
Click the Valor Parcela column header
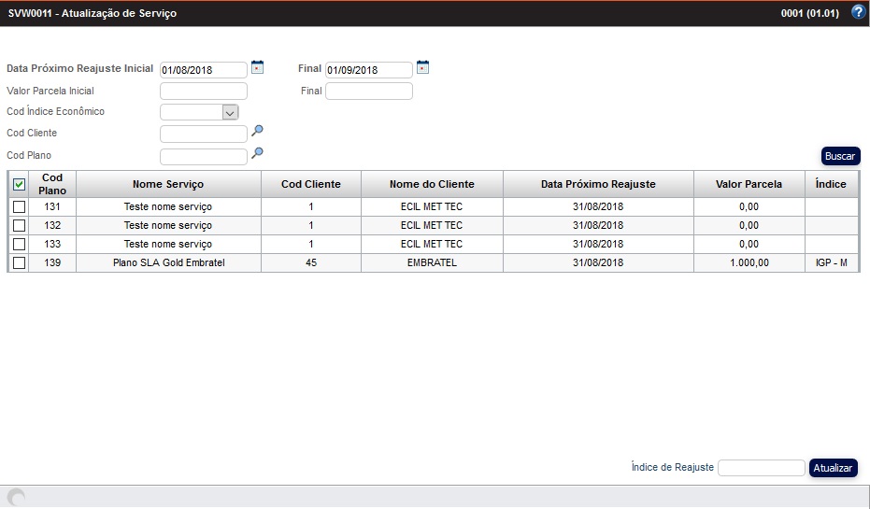click(x=749, y=184)
